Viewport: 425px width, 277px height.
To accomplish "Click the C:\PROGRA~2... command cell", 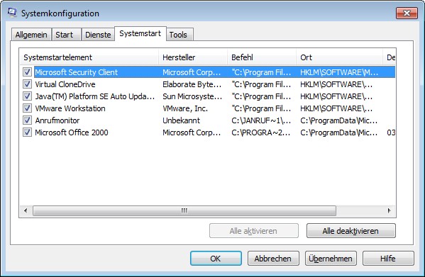I will pos(260,132).
